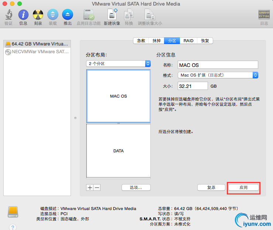Click the Verify (验证) microscope icon

(8, 14)
